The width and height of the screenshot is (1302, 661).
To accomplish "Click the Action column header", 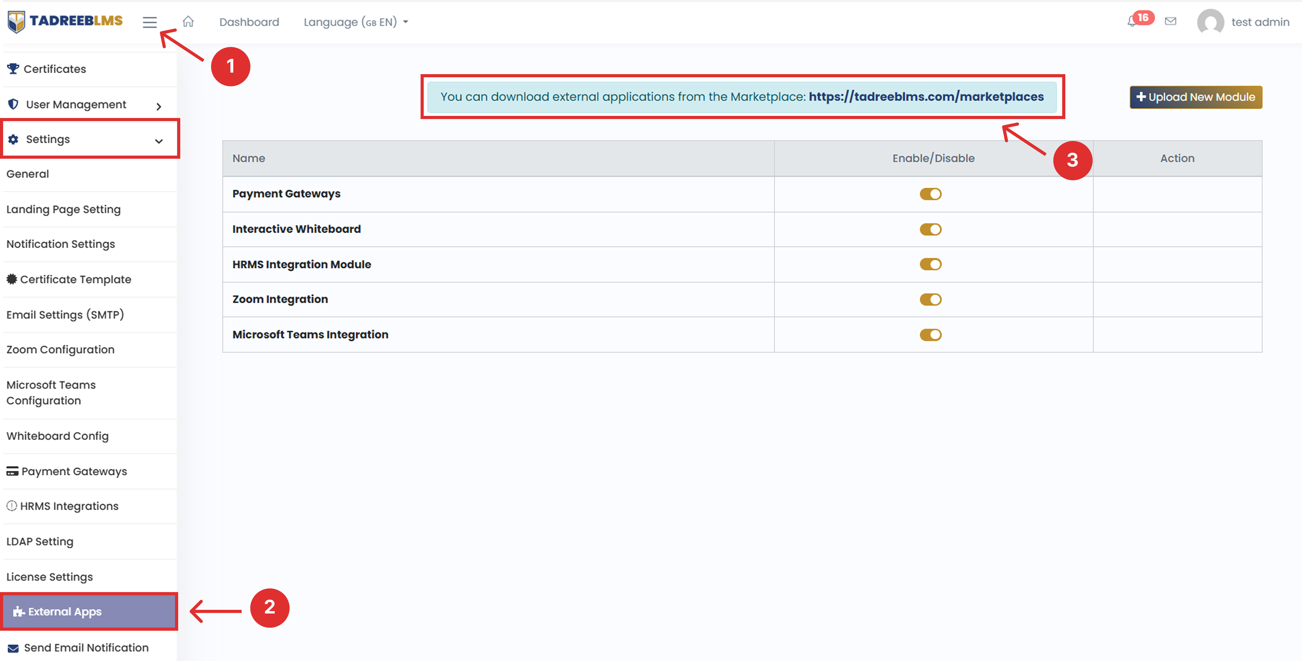I will [x=1177, y=158].
